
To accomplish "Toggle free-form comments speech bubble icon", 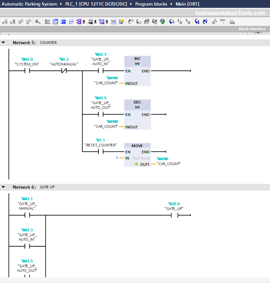I will [71, 22].
